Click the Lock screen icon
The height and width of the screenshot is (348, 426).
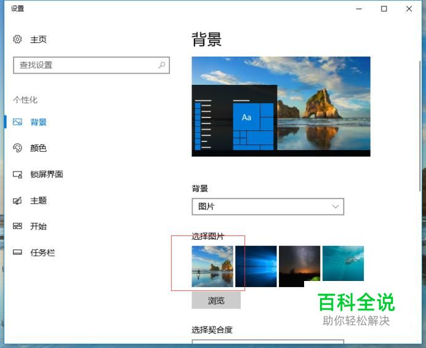pyautogui.click(x=17, y=174)
